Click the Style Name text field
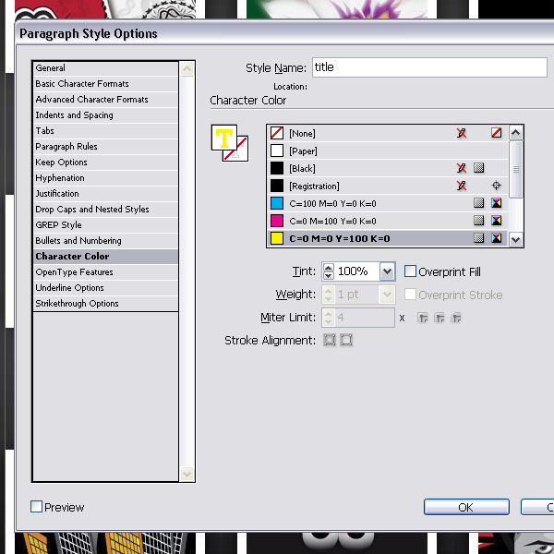Image resolution: width=554 pixels, height=554 pixels. (429, 67)
